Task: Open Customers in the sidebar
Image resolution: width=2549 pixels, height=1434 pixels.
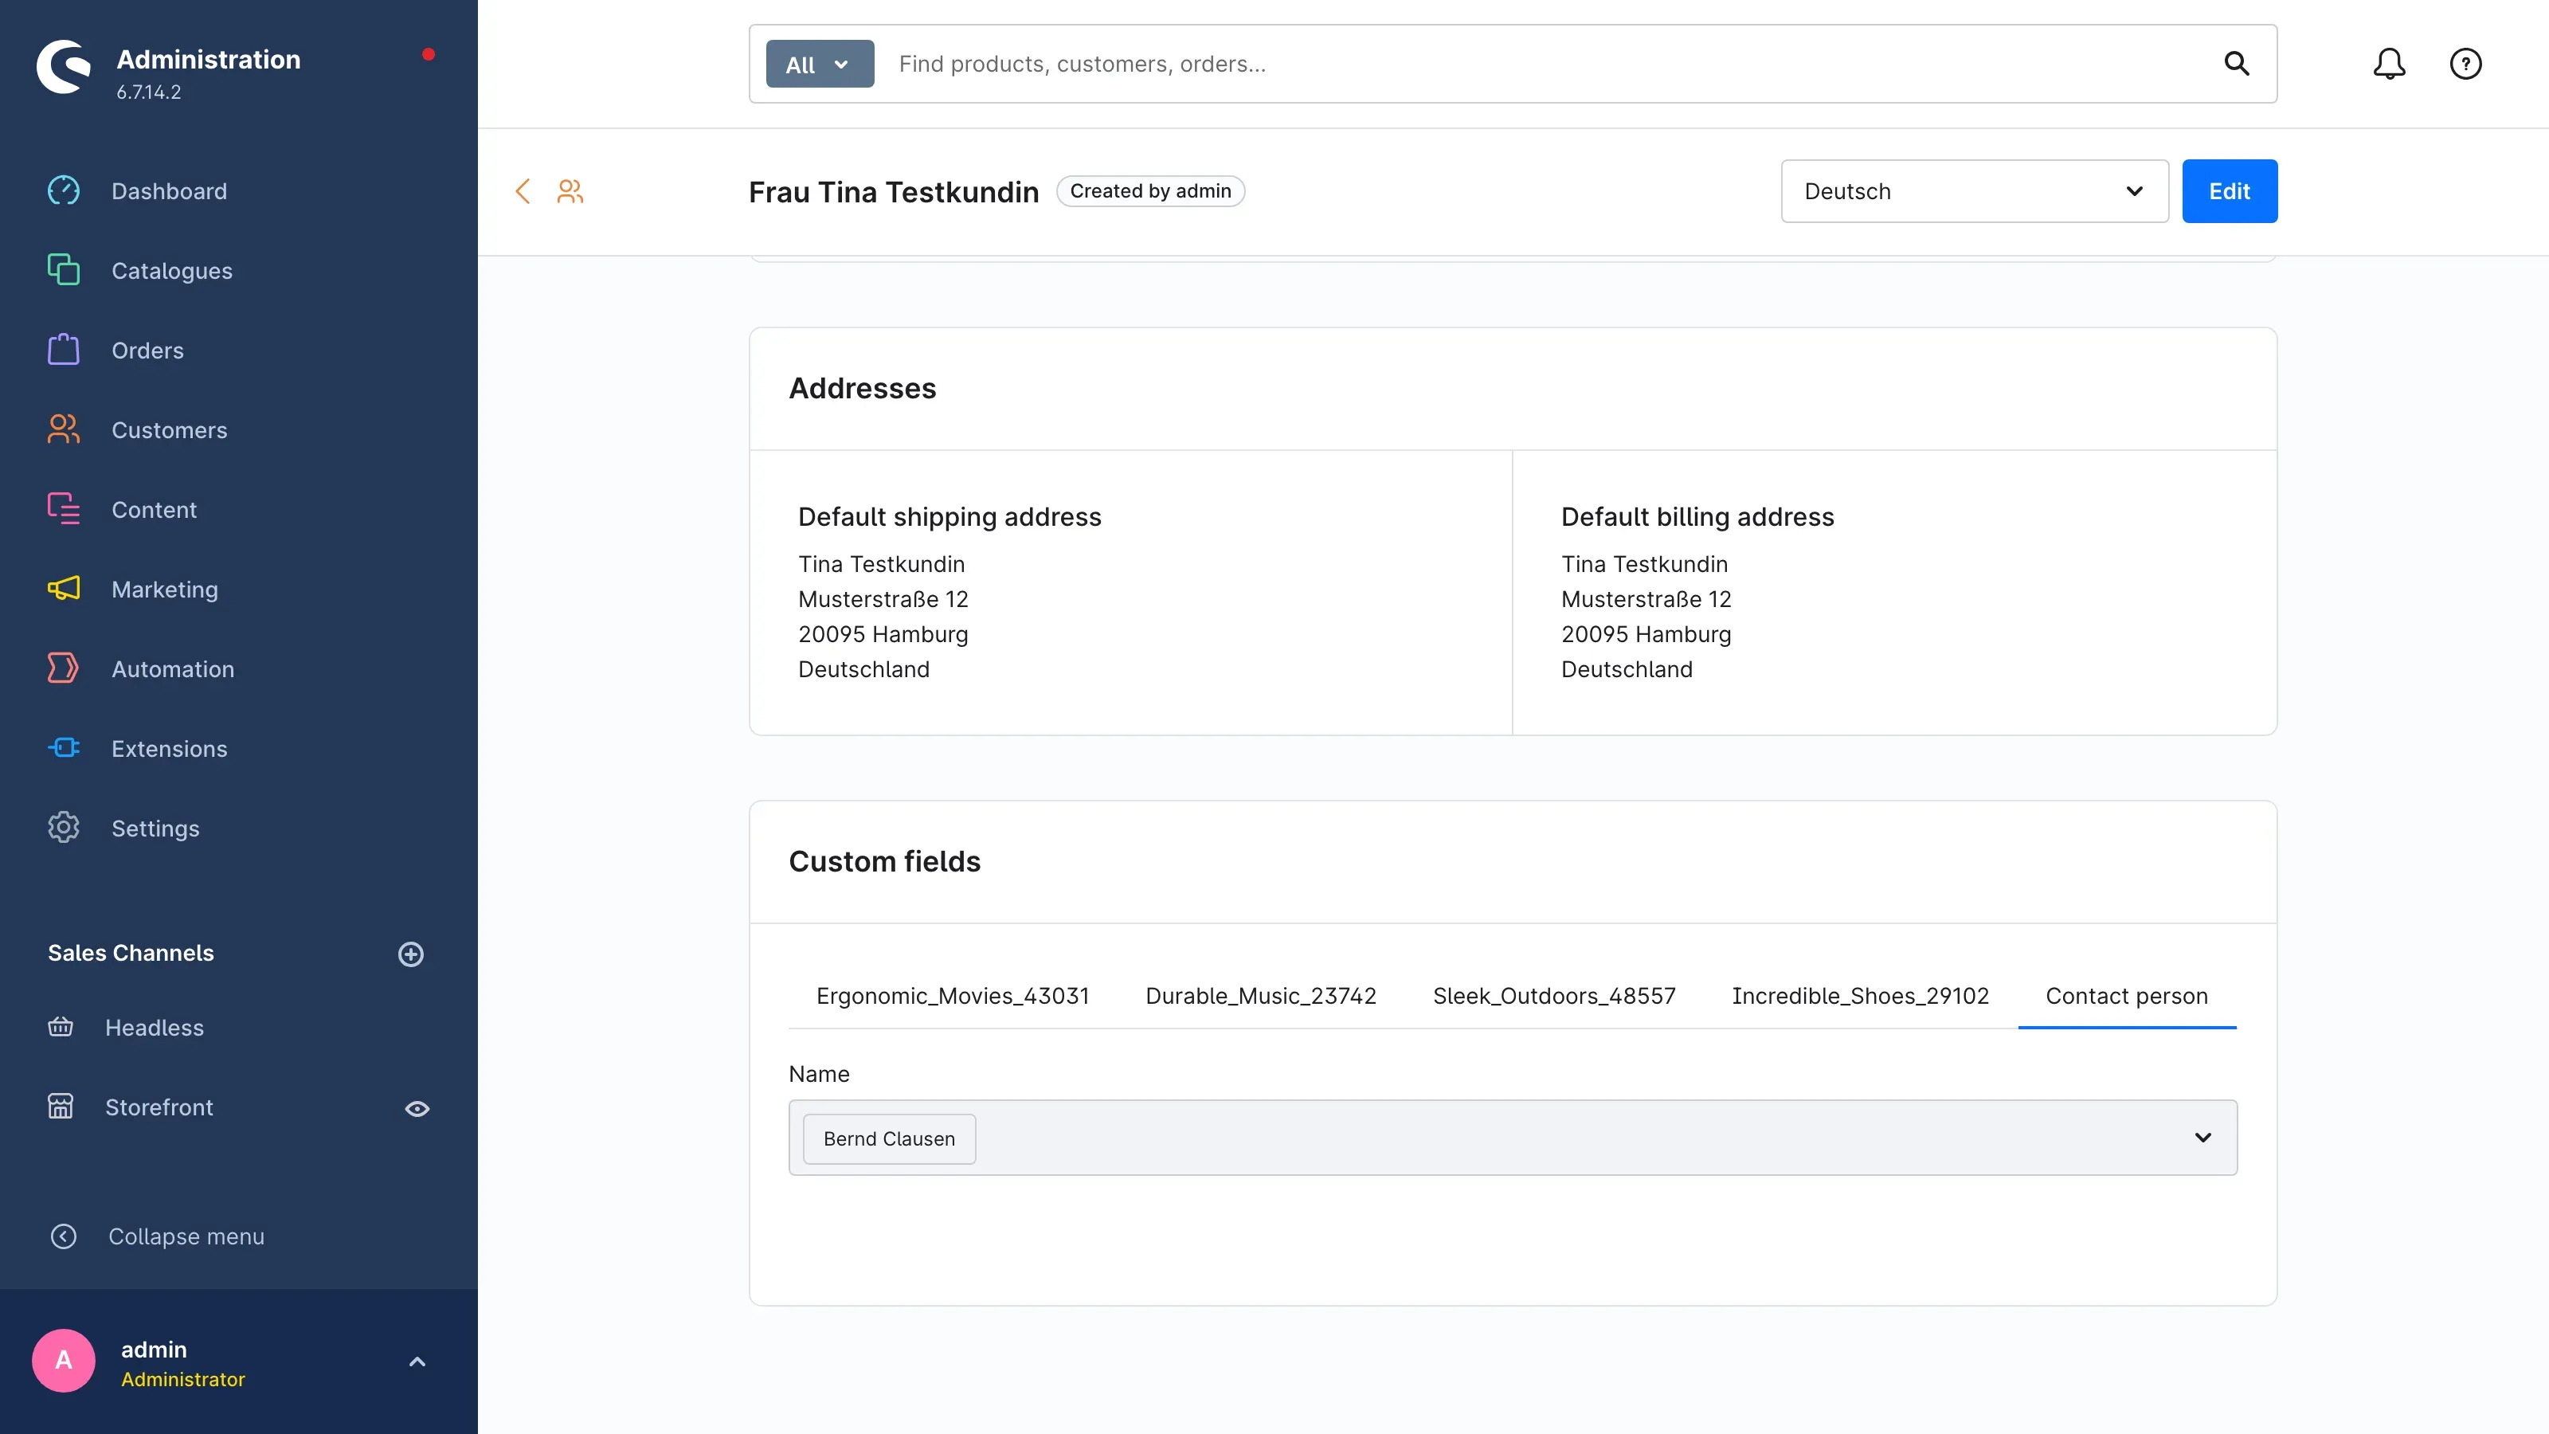Action: point(169,429)
